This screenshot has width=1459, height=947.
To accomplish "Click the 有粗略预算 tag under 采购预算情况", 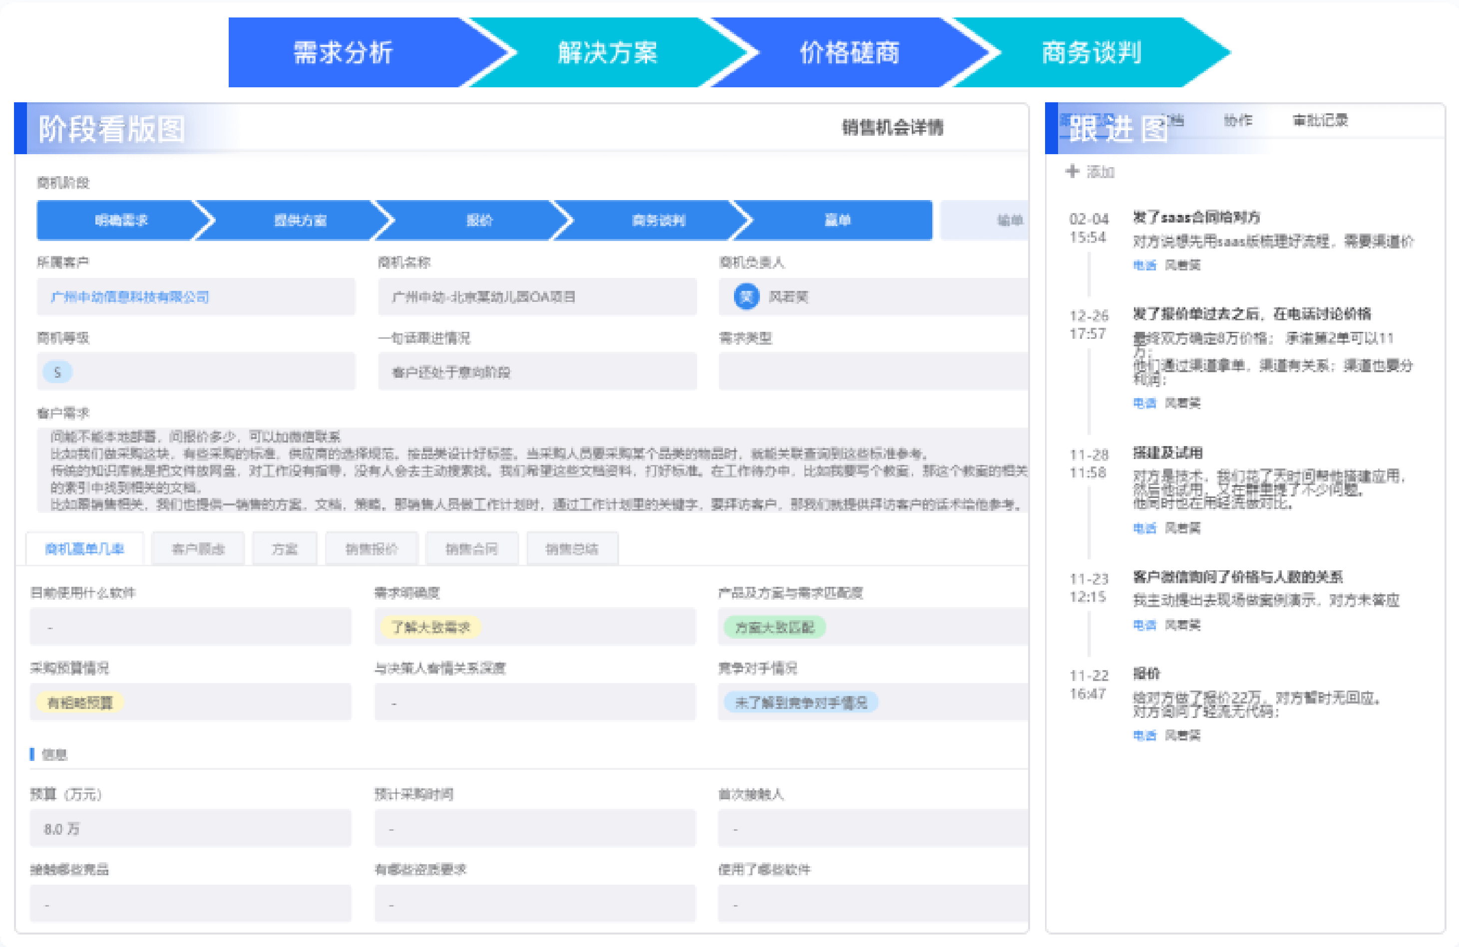I will tap(80, 703).
